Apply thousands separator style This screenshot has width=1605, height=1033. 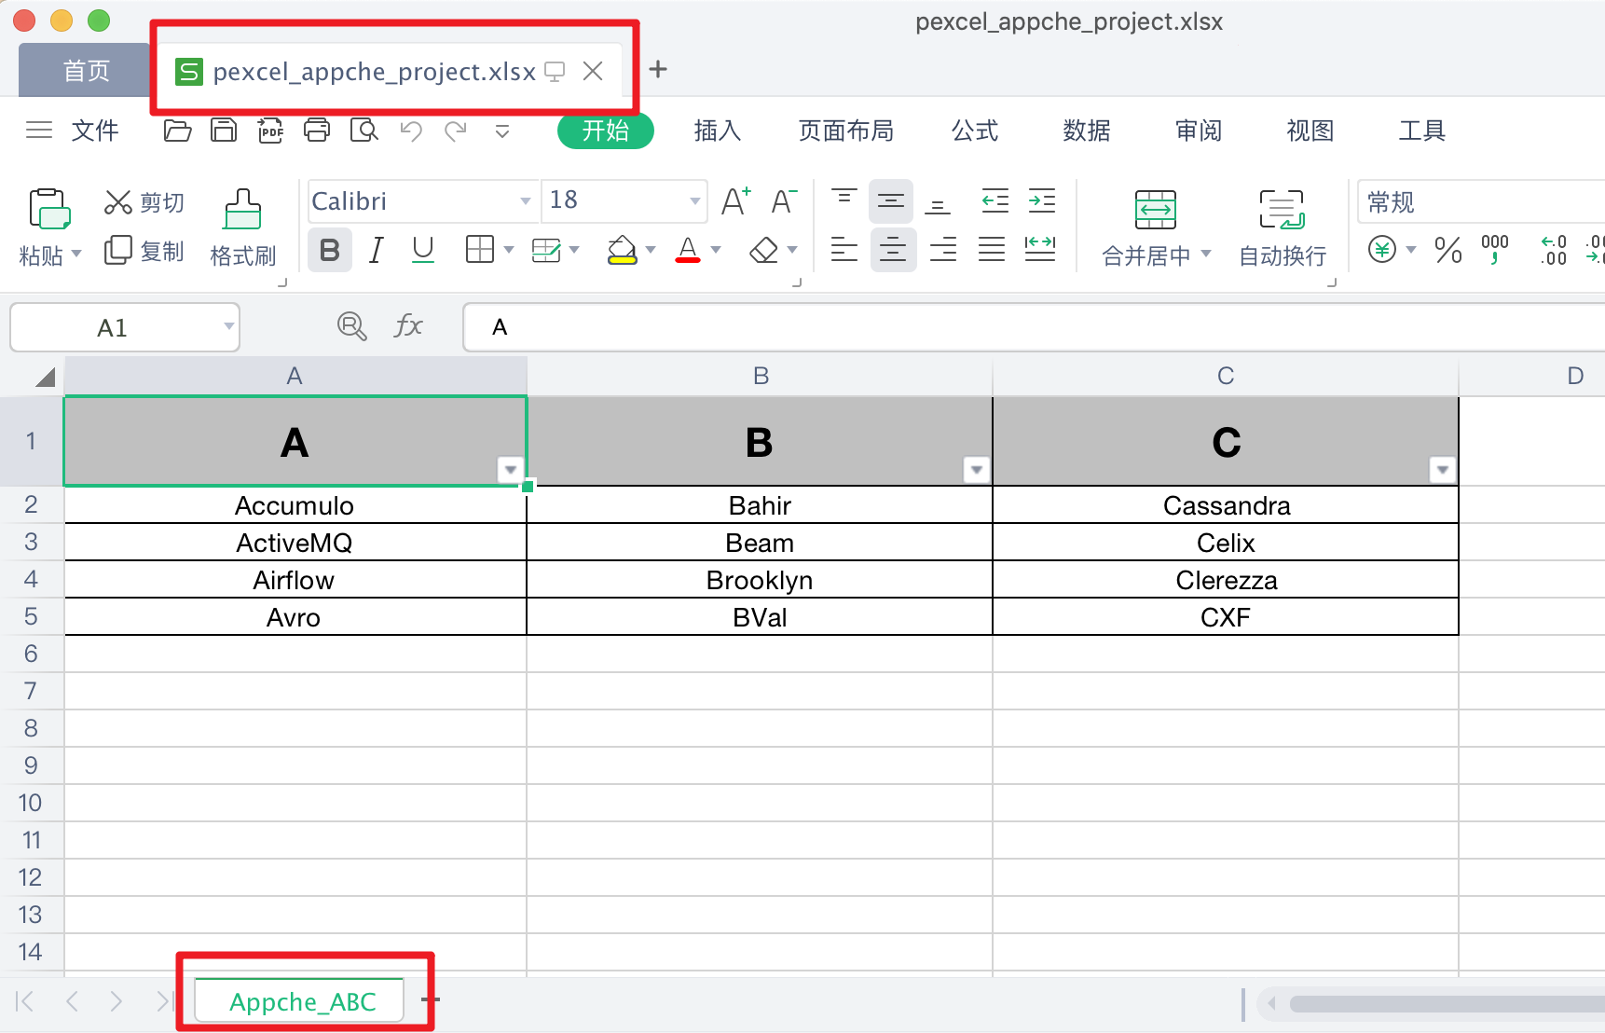click(1495, 250)
